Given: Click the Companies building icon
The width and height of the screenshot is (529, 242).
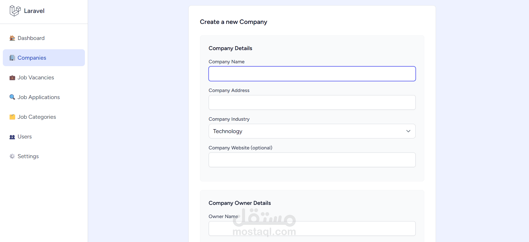Looking at the screenshot, I should point(12,58).
